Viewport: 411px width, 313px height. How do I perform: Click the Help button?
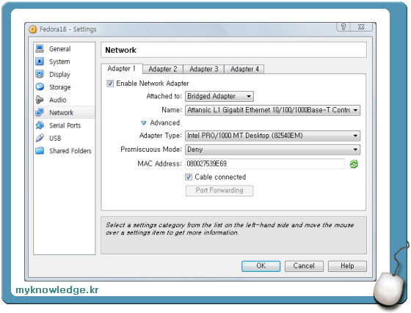pyautogui.click(x=347, y=266)
